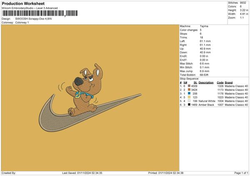Click the design name 'SWOOSH Scrappy-Doo 4,8IN'
The width and height of the screenshot is (250, 176).
point(33,19)
